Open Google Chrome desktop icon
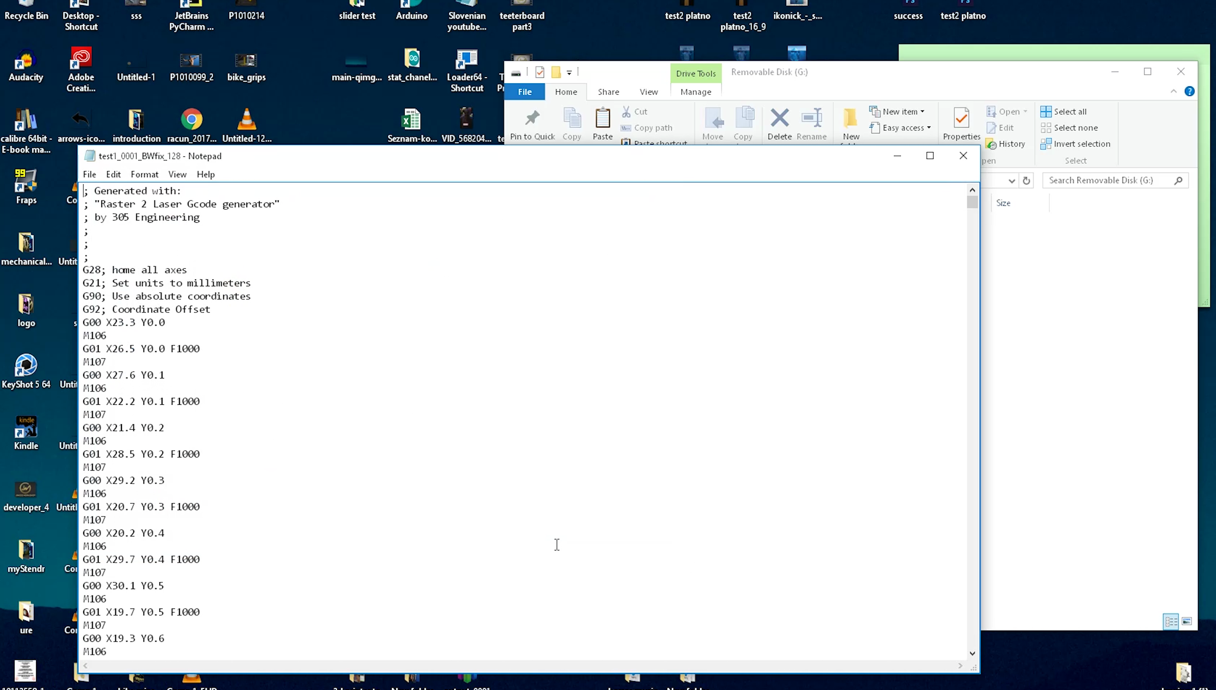Screen dimensions: 1216x690 tap(191, 119)
